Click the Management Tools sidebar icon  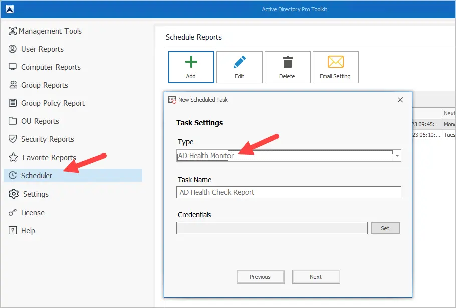click(12, 31)
